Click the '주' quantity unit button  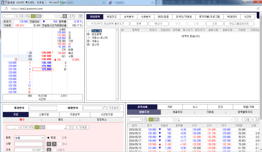pos(49,144)
